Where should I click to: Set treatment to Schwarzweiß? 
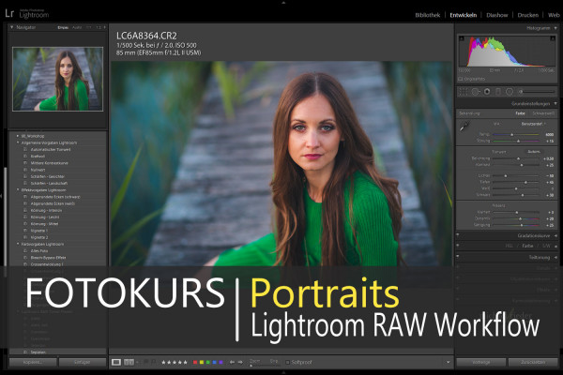(543, 113)
